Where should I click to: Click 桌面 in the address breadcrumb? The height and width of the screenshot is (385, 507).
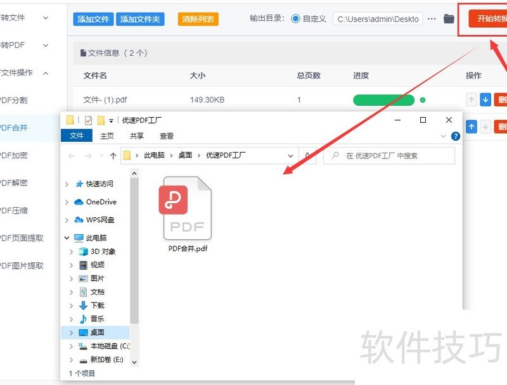185,155
